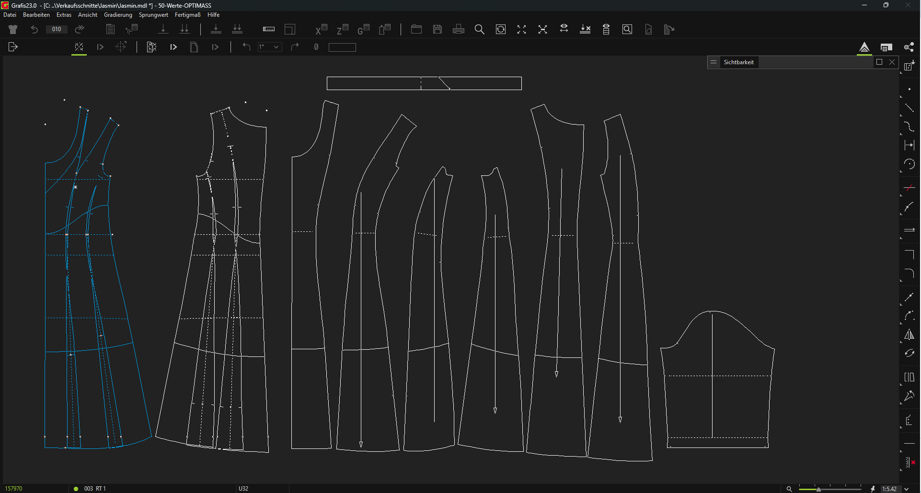Click the Sichtbarkeit panel title
Screen dimensions: 921x493
tap(738, 62)
